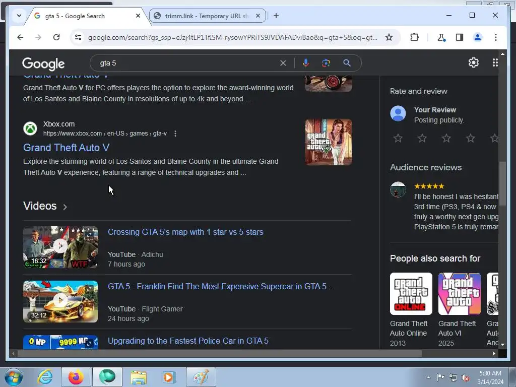
Task: Open Fastest Police Car video link
Action: [x=188, y=341]
